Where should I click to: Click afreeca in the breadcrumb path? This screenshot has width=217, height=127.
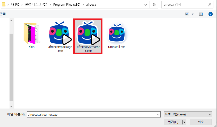pyautogui.click(x=91, y=5)
